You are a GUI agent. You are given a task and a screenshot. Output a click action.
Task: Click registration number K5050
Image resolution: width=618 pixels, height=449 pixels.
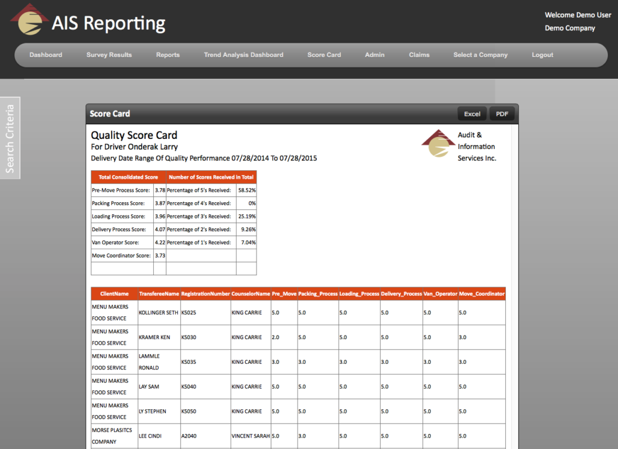(x=189, y=411)
